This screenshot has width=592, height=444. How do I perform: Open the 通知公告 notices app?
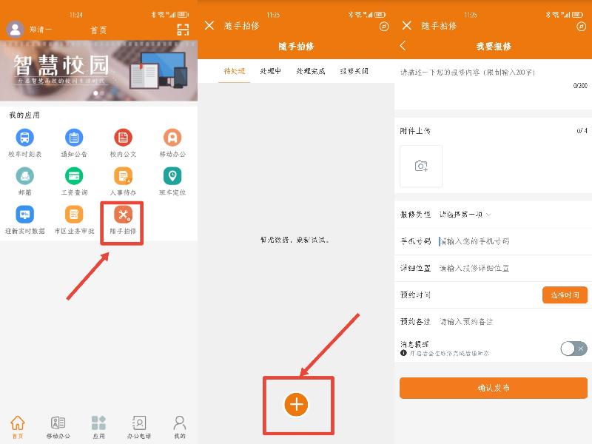point(74,138)
